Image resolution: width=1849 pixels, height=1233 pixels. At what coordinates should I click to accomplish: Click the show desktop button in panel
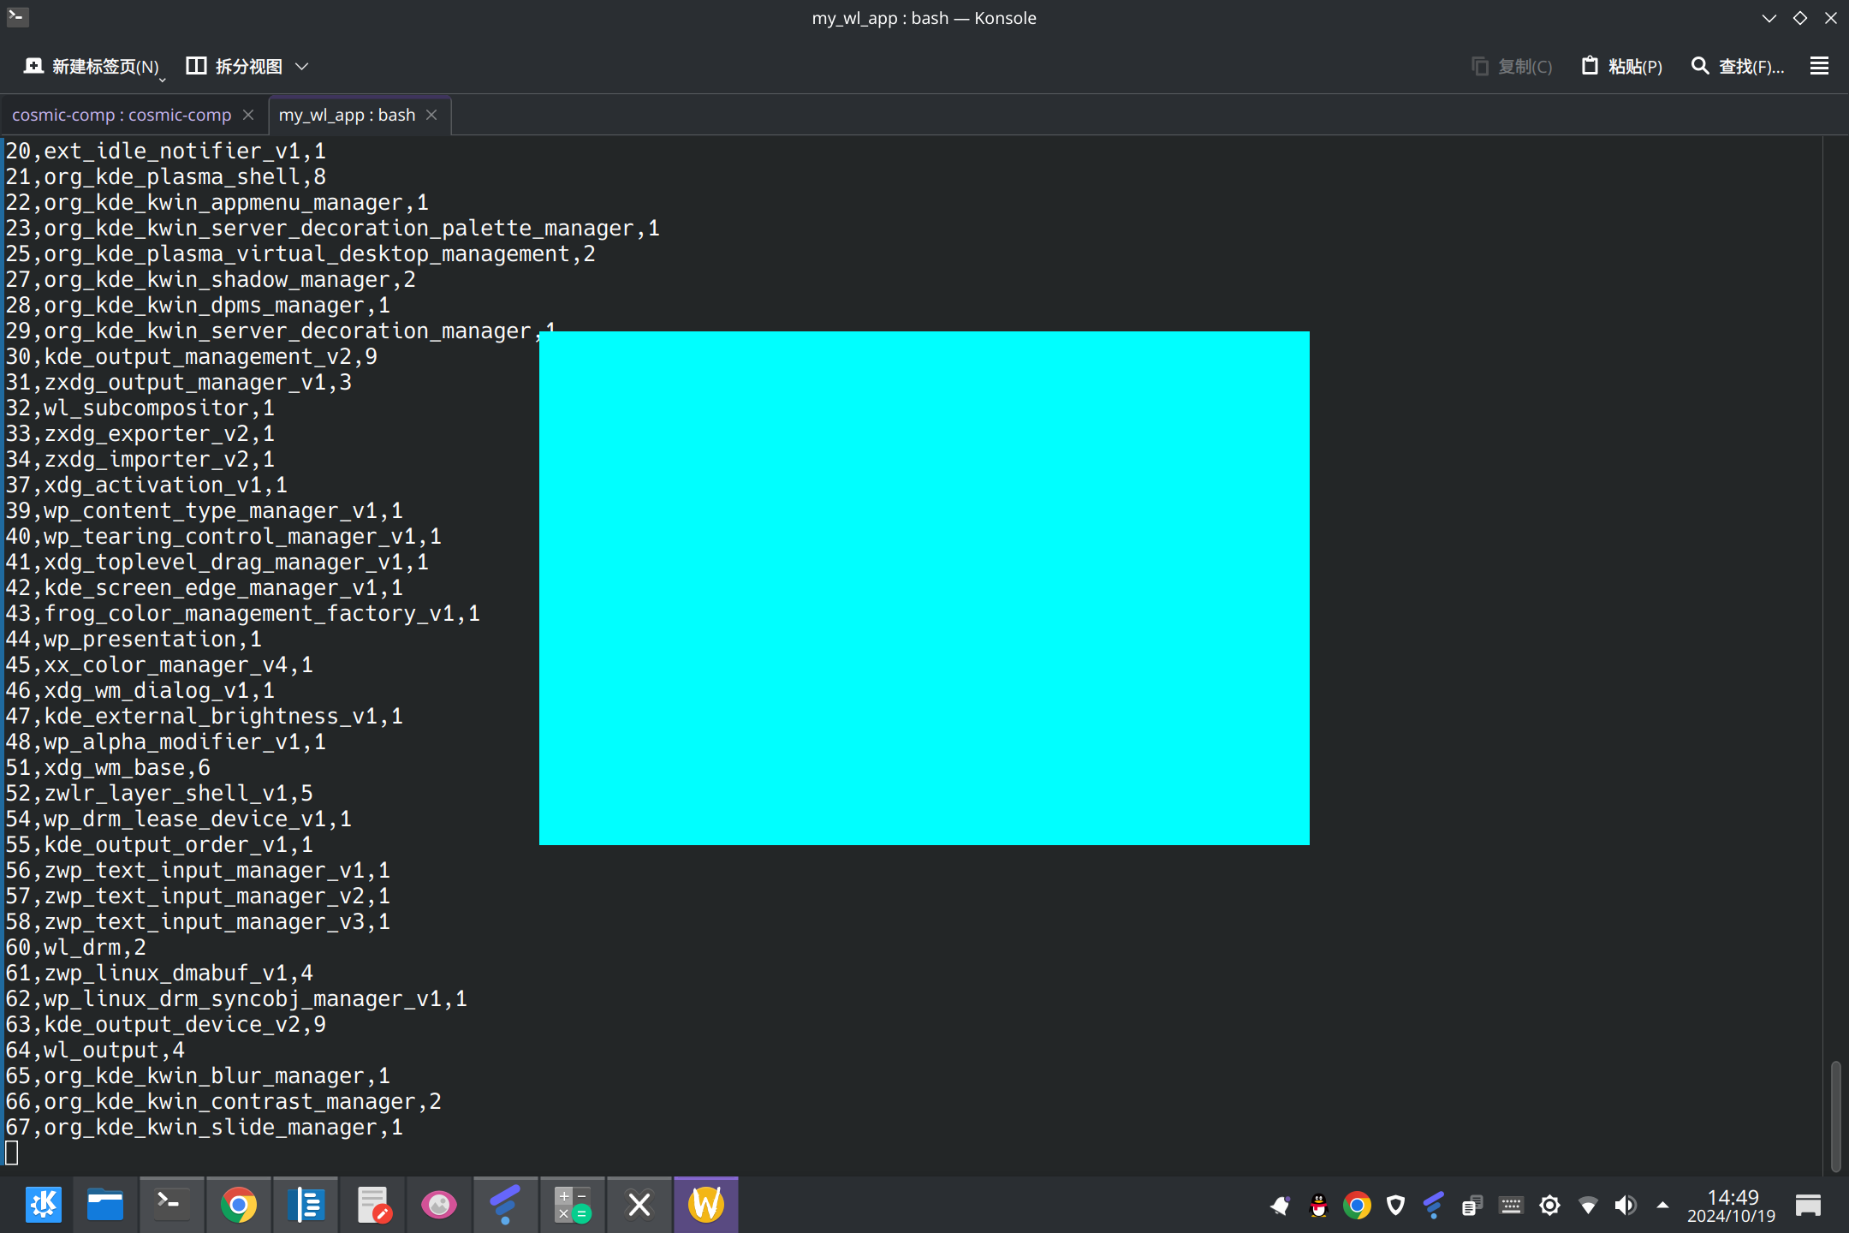click(1808, 1206)
